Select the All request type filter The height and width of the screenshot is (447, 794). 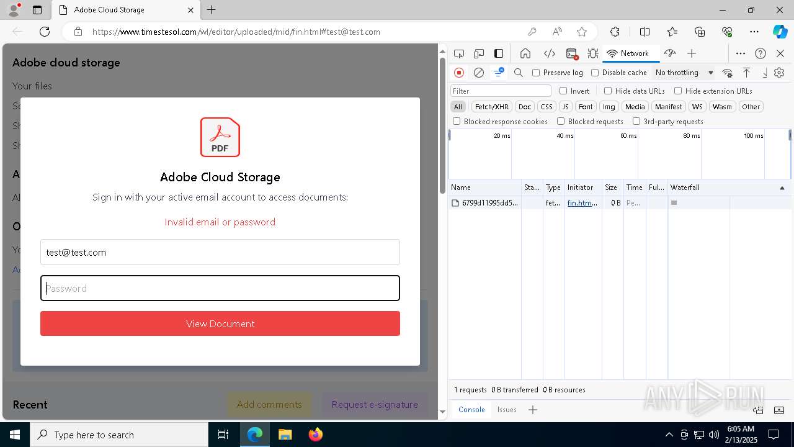pyautogui.click(x=458, y=107)
